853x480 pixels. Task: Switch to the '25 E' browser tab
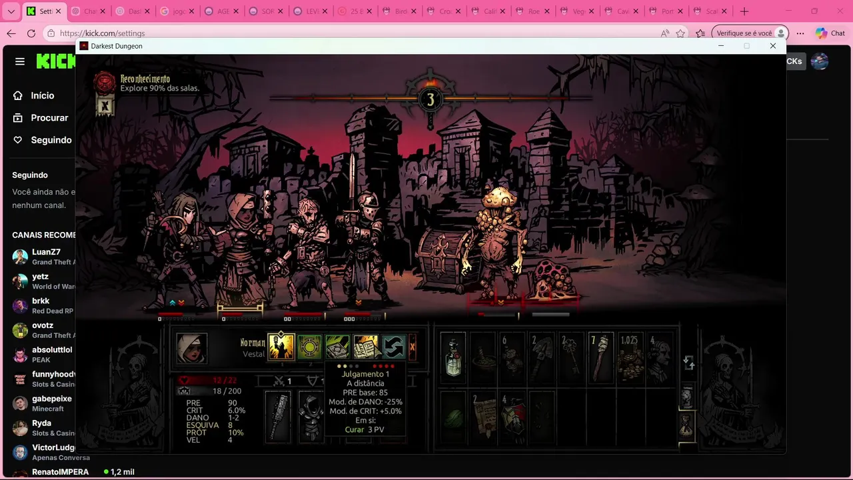[x=354, y=11]
